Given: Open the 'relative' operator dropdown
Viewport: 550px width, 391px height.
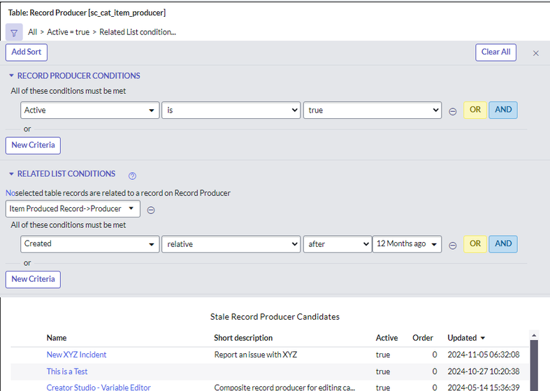Looking at the screenshot, I should (231, 244).
